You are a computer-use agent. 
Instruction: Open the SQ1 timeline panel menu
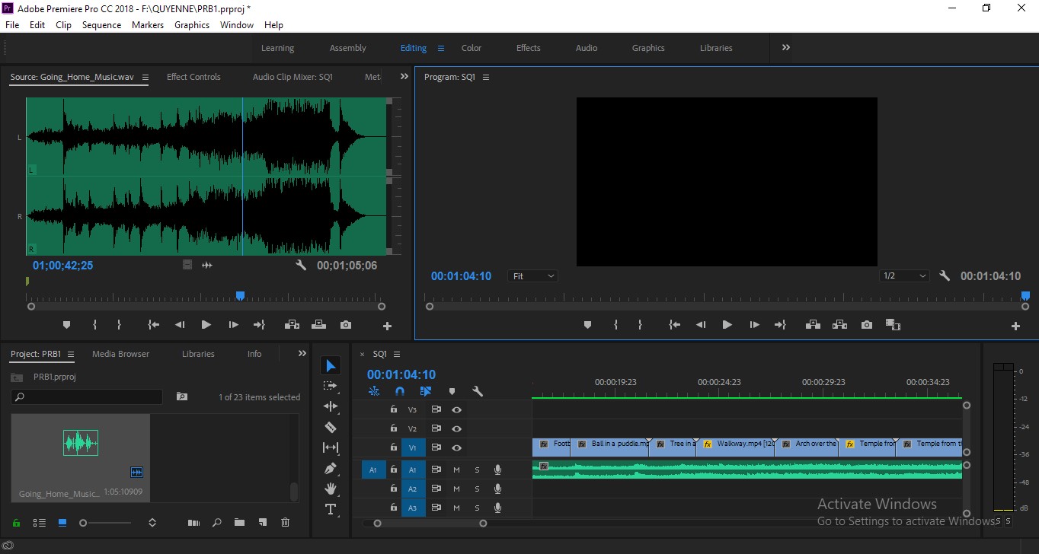click(397, 354)
